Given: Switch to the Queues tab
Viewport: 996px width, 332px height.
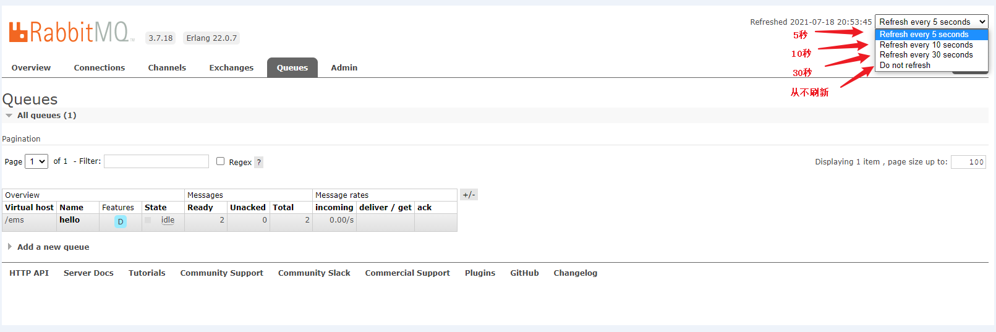Looking at the screenshot, I should pyautogui.click(x=292, y=67).
